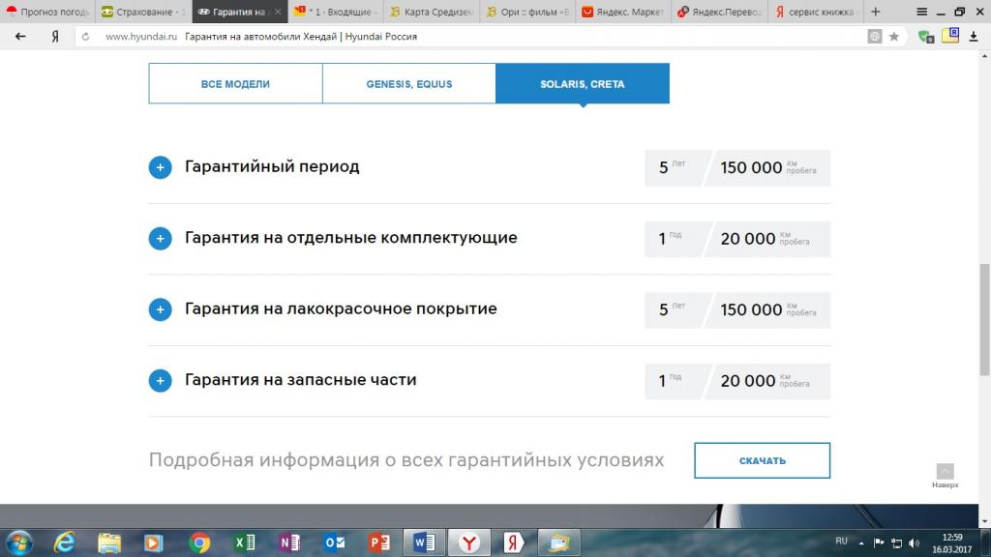Click the page vertical scrollbar thumb

click(x=984, y=319)
